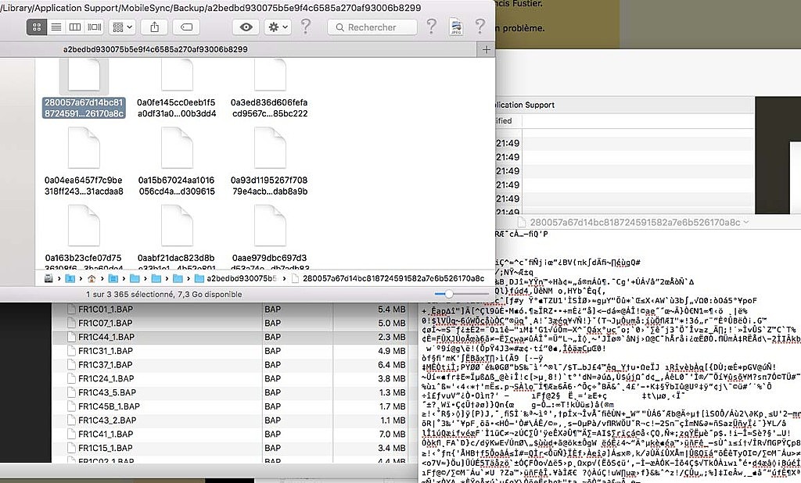Click the file icon next to FR1C45B_1.BAP
Image resolution: width=801 pixels, height=483 pixels.
point(71,406)
